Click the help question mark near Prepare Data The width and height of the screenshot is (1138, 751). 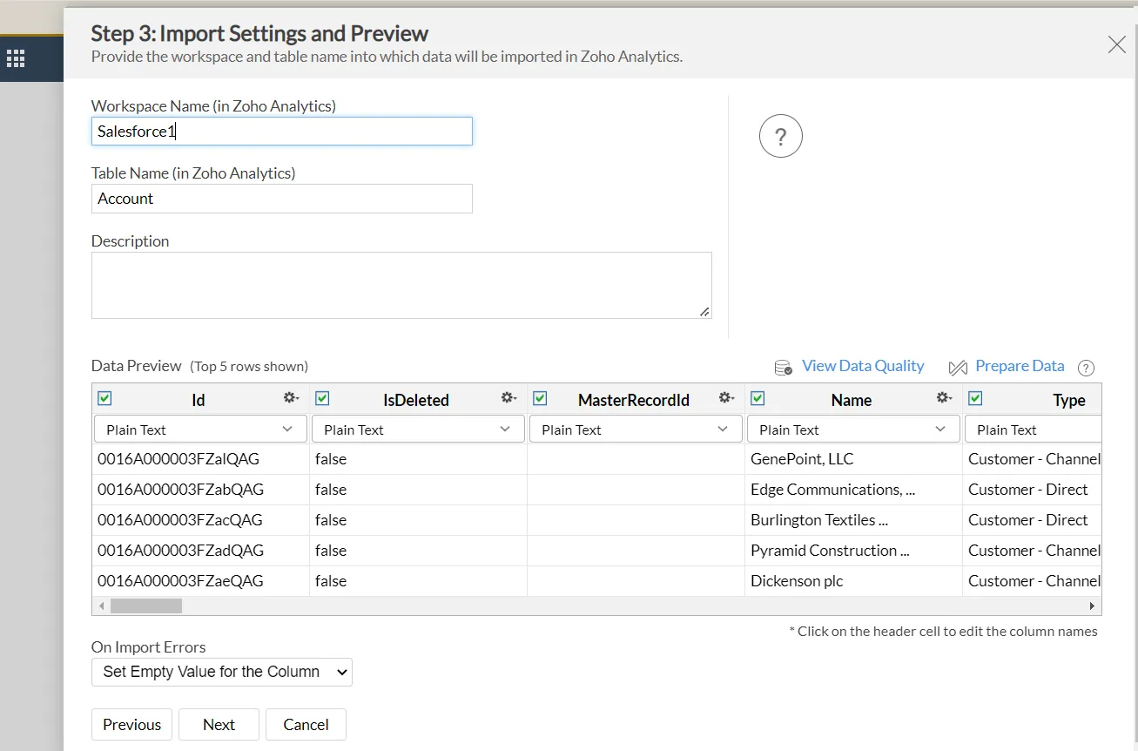pos(1086,368)
